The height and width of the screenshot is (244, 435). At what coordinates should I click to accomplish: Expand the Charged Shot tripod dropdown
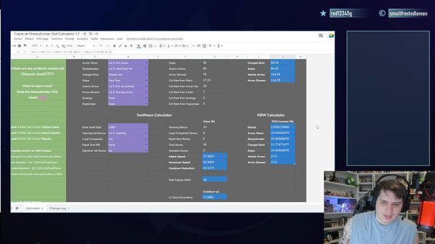coord(146,75)
